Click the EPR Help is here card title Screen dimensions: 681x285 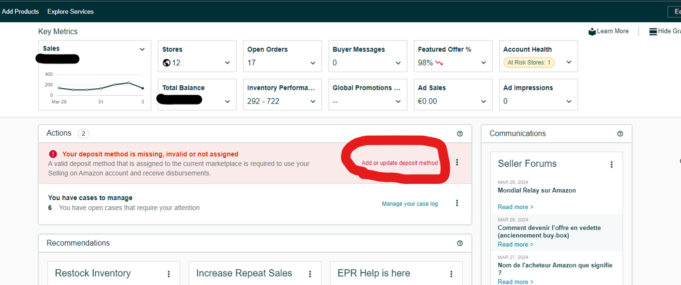pos(373,273)
